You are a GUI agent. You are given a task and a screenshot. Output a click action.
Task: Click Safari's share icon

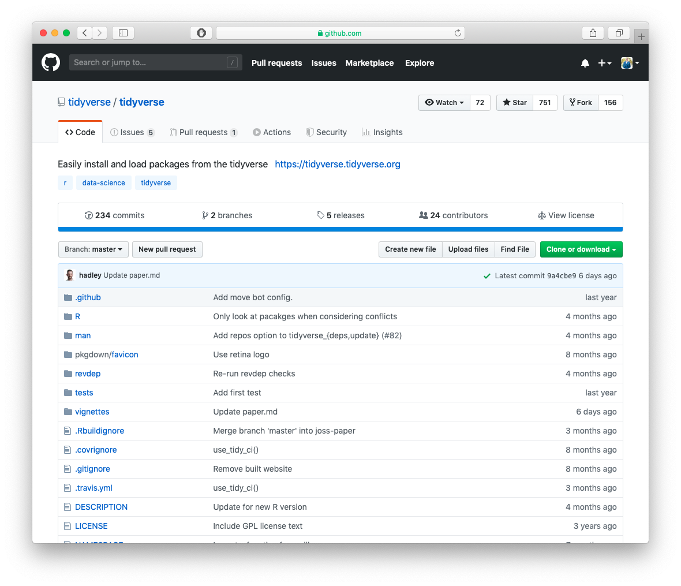pos(593,33)
